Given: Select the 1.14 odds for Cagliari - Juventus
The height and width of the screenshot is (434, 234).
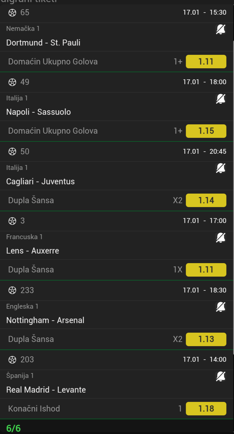Looking at the screenshot, I should click(206, 200).
